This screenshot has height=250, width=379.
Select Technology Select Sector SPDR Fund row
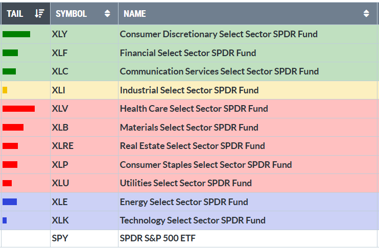click(x=193, y=220)
